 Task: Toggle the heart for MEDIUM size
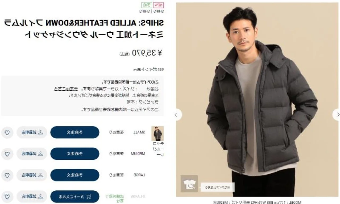tap(7, 154)
